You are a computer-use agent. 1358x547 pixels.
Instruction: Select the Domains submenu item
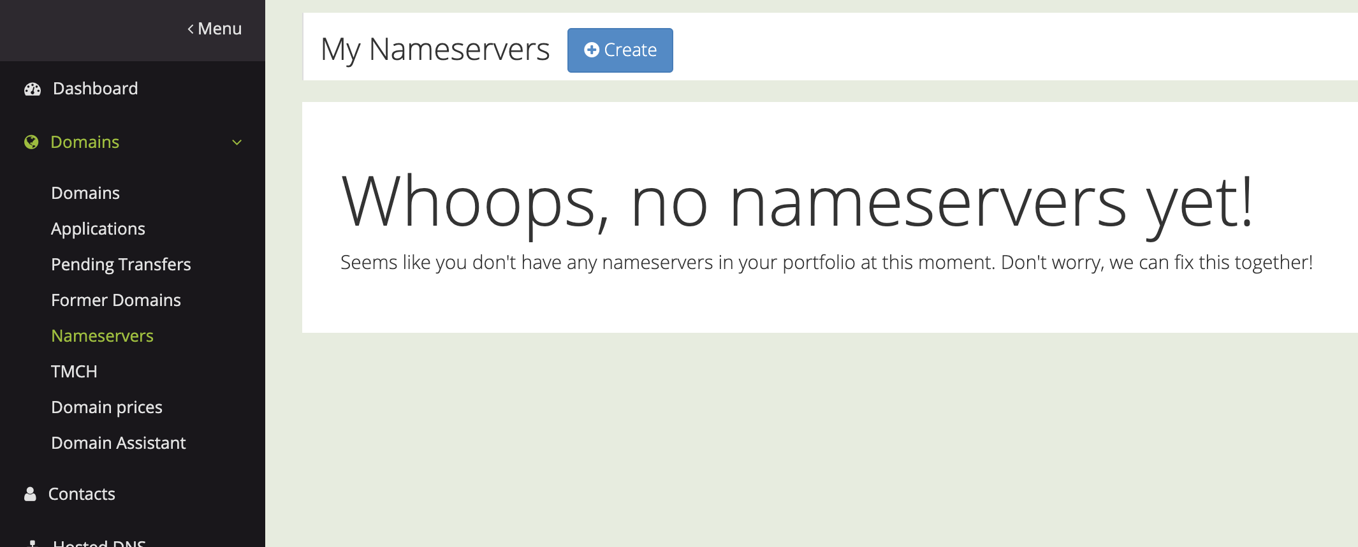[85, 193]
